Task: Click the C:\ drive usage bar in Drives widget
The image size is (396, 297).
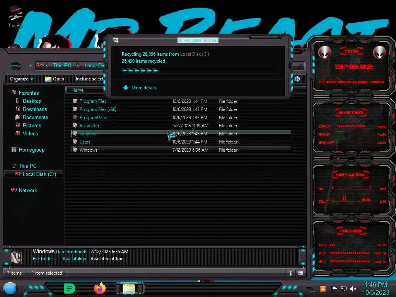Action: (332, 245)
